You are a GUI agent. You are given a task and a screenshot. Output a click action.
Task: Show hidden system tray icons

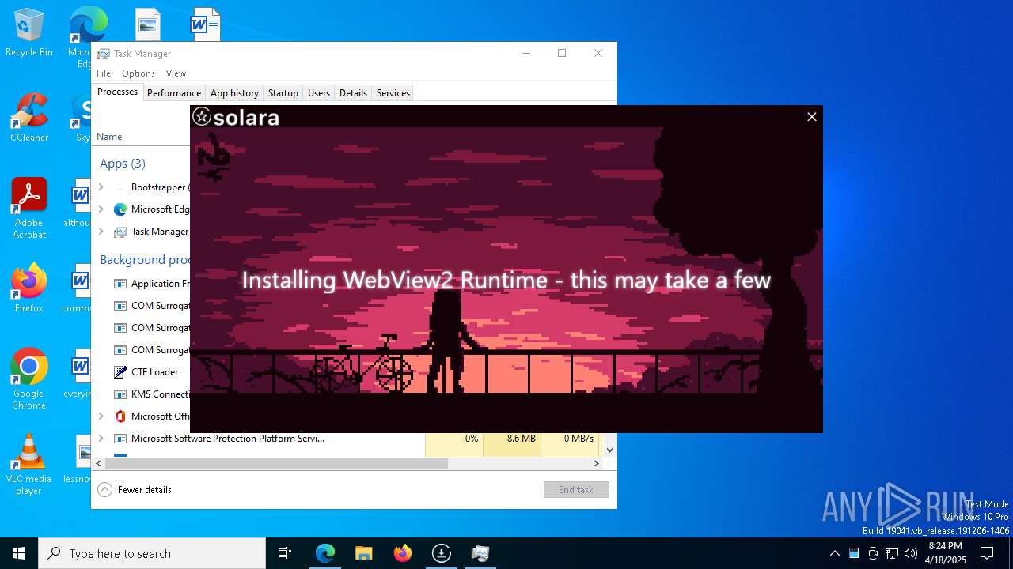[x=834, y=553]
